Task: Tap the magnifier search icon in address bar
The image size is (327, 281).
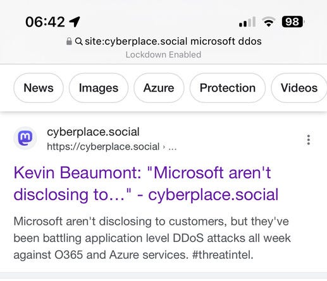Action: click(x=78, y=41)
